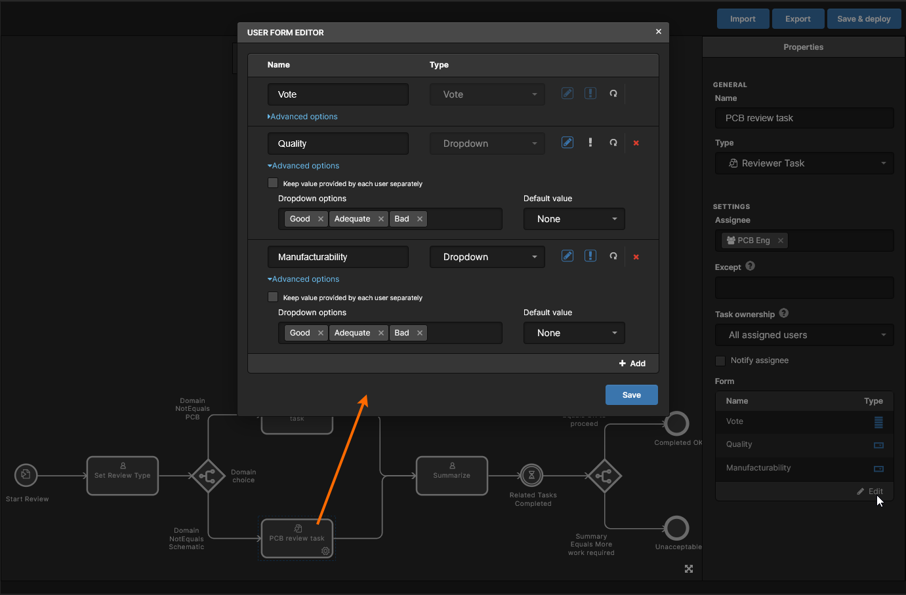The height and width of the screenshot is (595, 906).
Task: Toggle the pencil editable icon for Vote row
Action: tap(567, 94)
